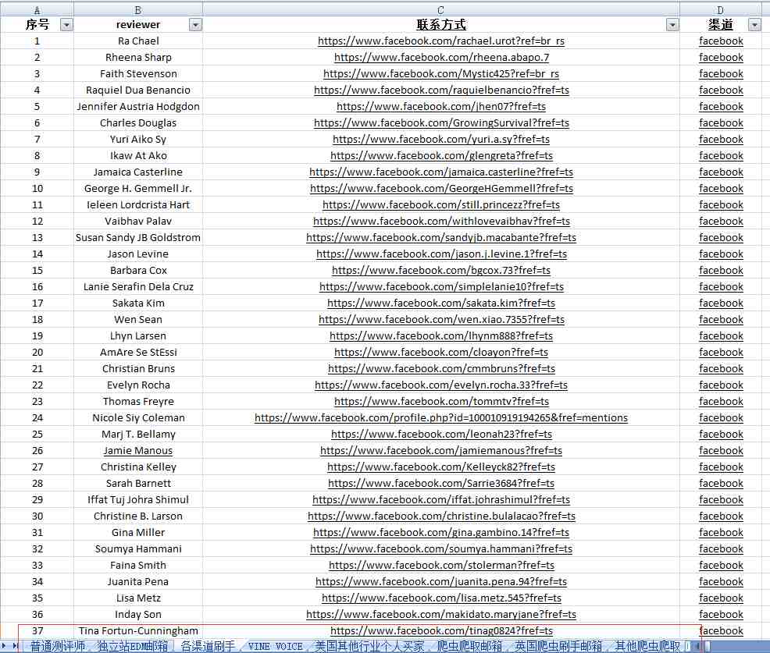Open the rheena.abapo.7 Facebook link

(x=441, y=58)
